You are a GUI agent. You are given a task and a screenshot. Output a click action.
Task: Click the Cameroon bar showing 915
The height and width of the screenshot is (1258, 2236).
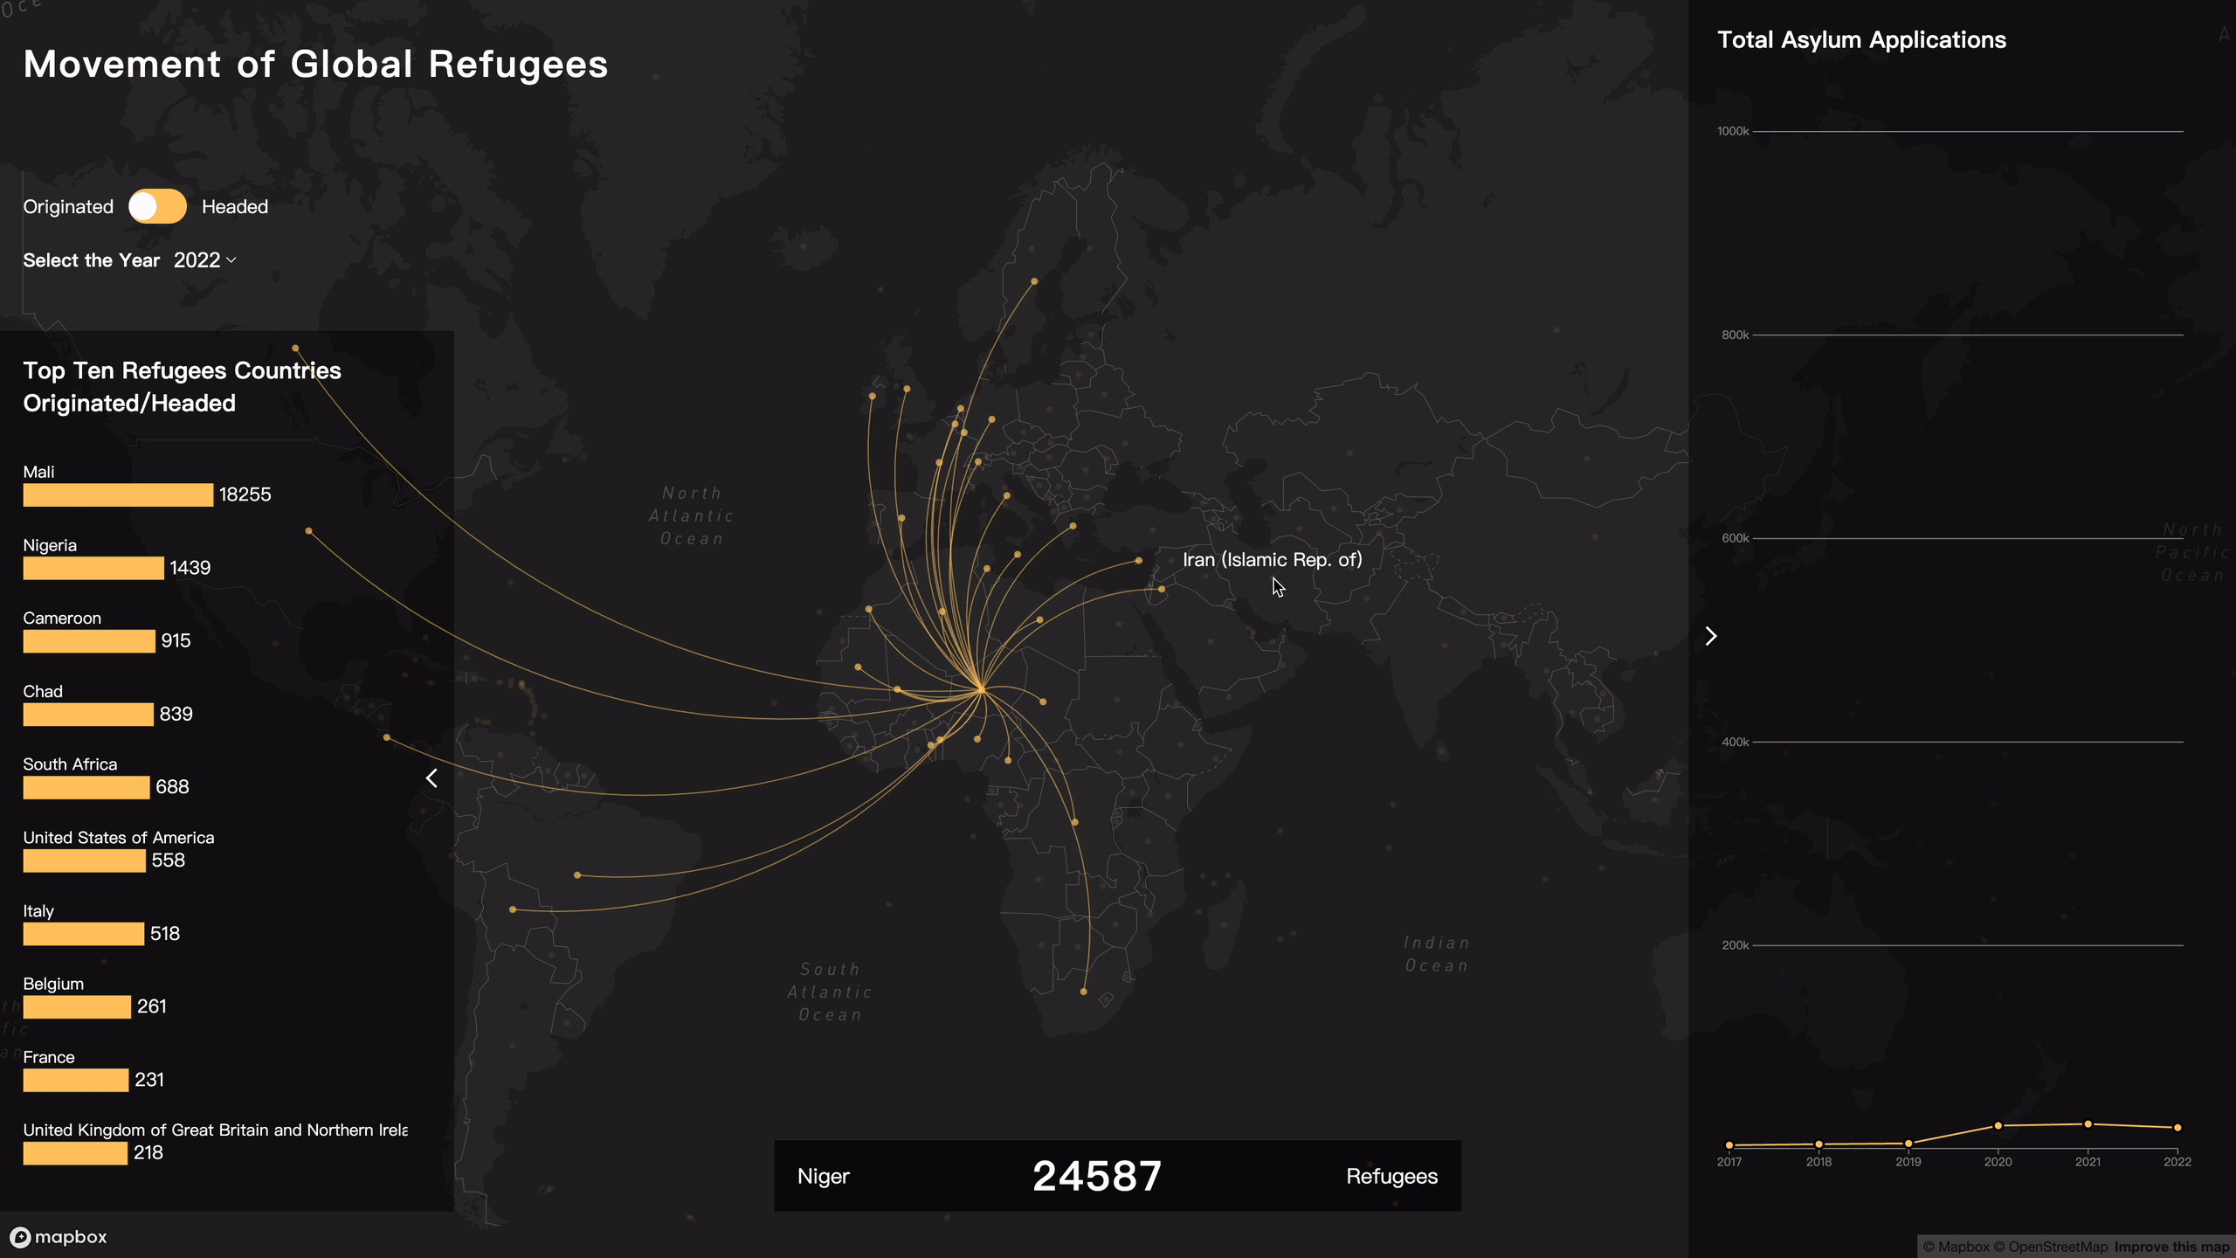tap(89, 641)
